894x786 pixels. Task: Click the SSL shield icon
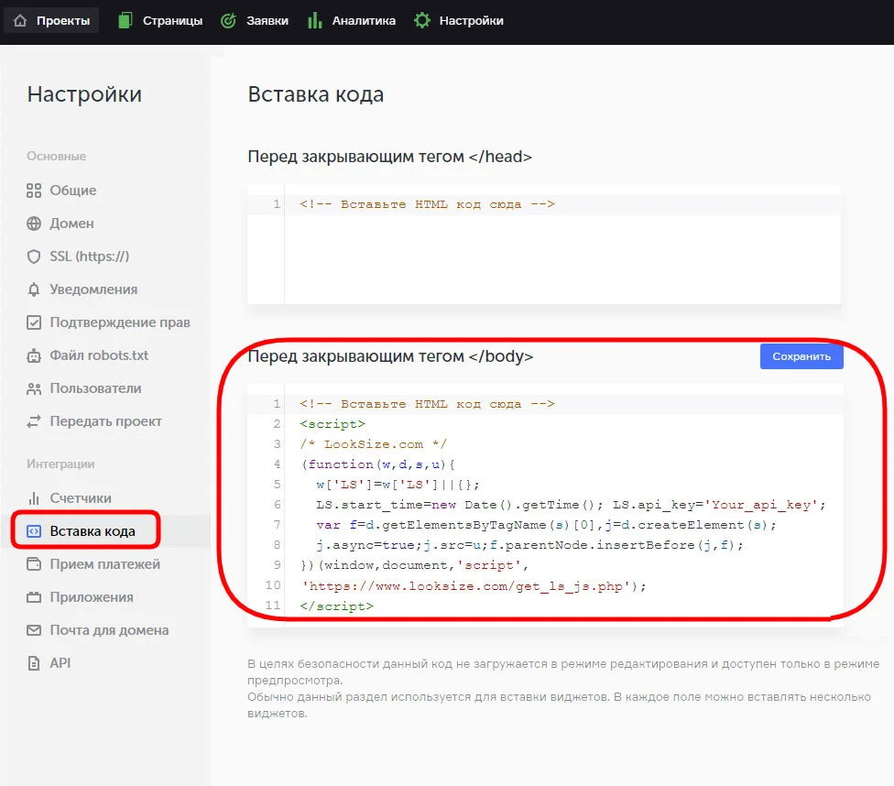34,257
